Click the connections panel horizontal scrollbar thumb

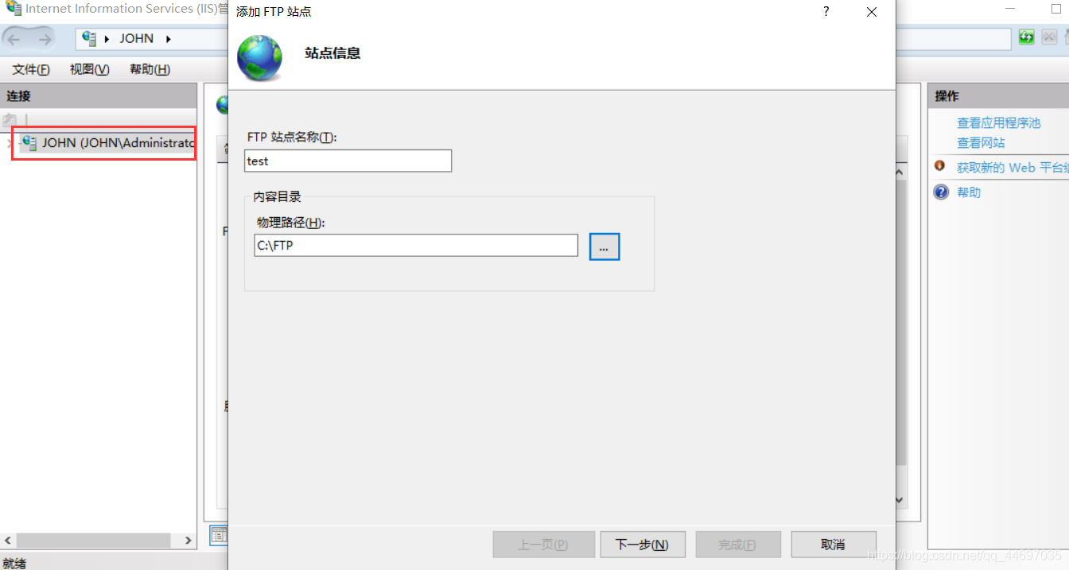coord(93,541)
